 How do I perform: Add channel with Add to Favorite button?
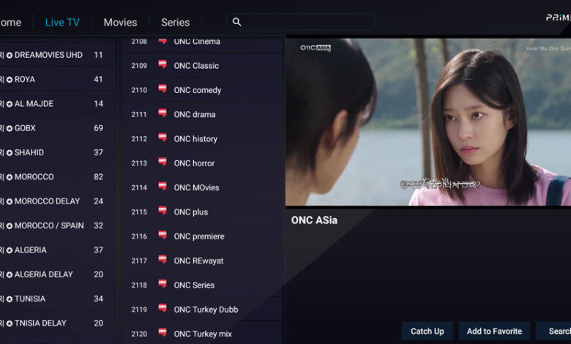[494, 332]
